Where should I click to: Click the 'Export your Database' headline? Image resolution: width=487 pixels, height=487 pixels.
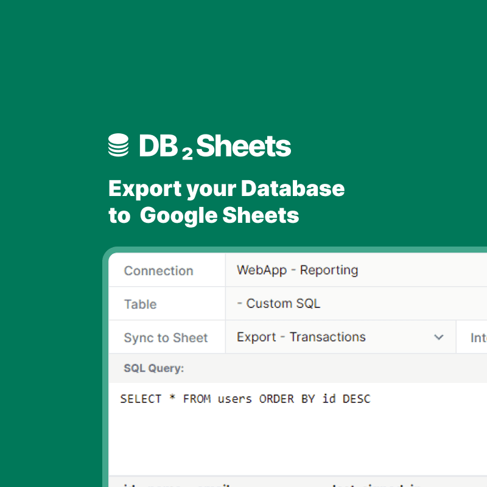pyautogui.click(x=226, y=189)
